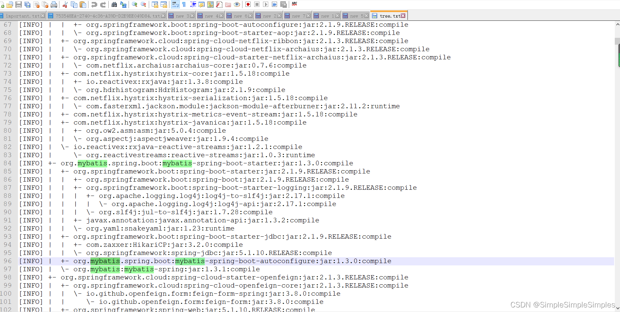Viewport: 620px width, 312px height.
Task: Zoom in on the text
Action: click(x=134, y=5)
